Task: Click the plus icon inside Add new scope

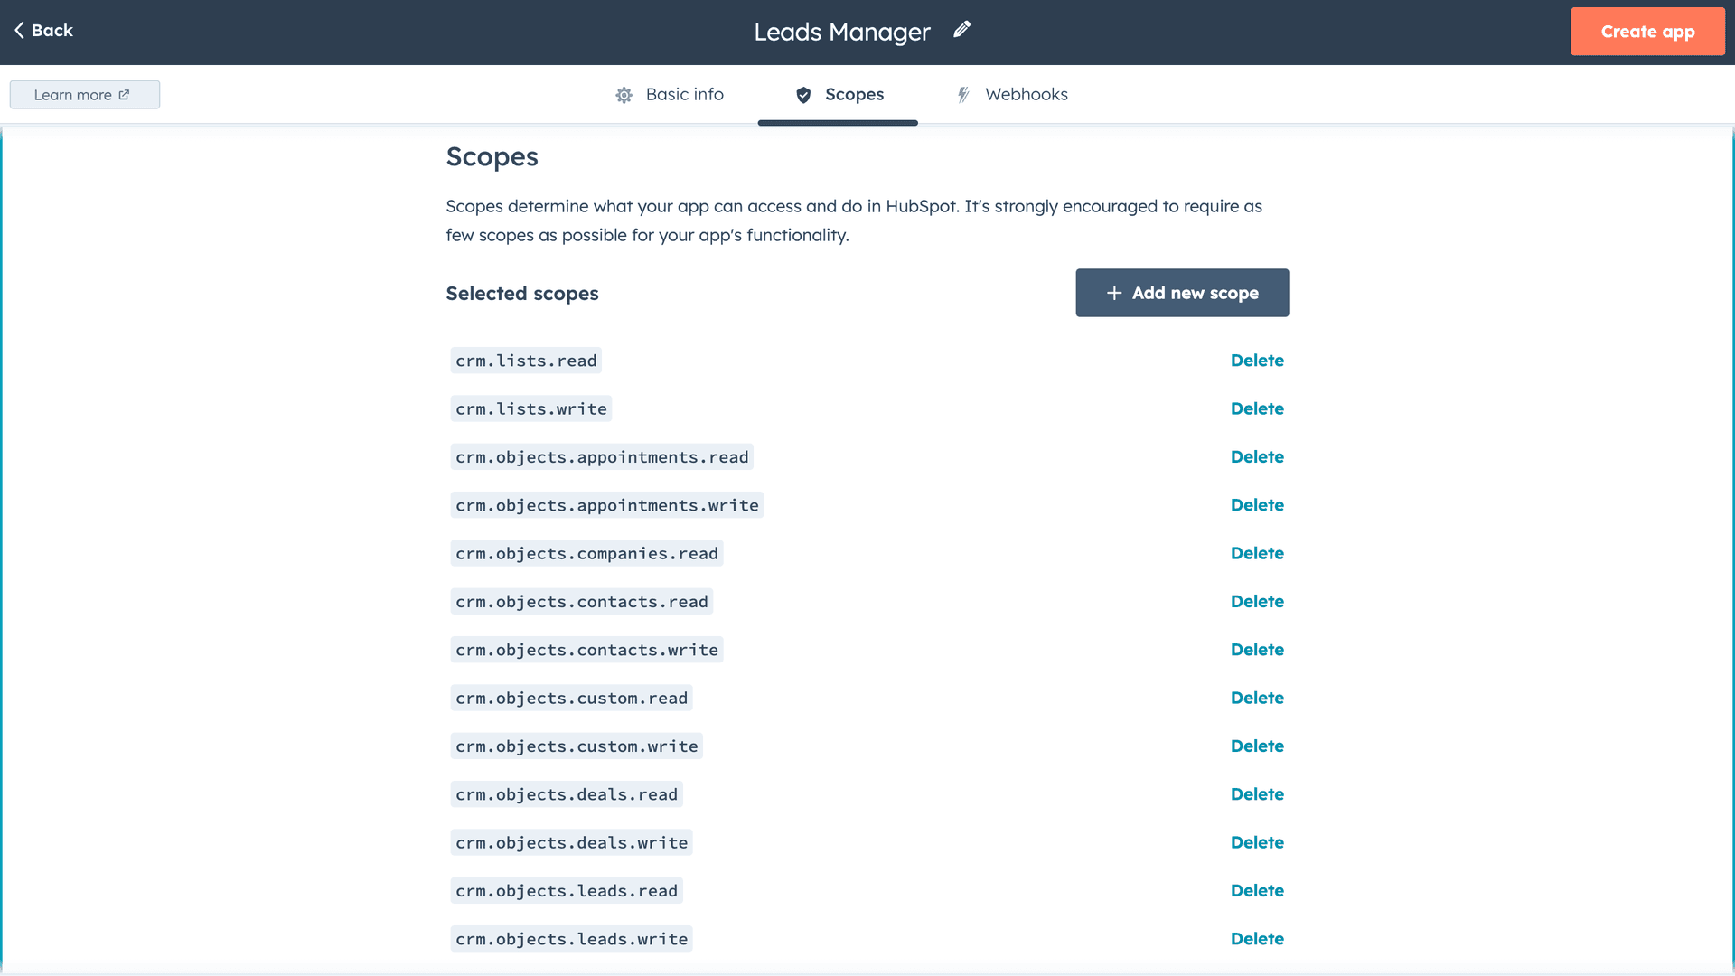Action: tap(1114, 293)
